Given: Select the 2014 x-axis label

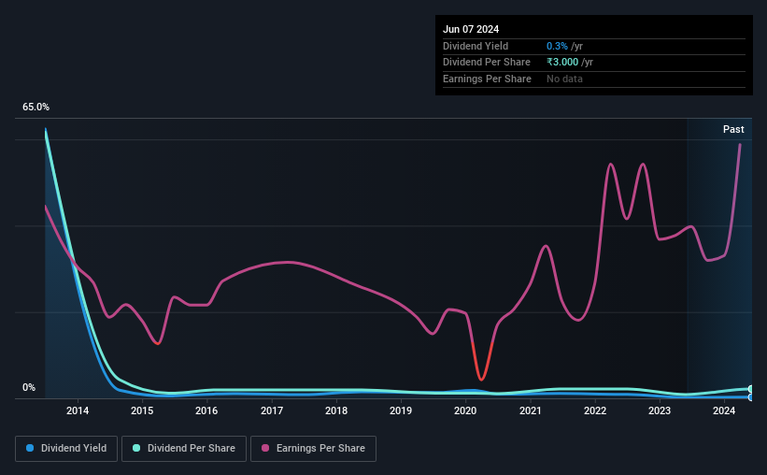Looking at the screenshot, I should coord(78,410).
